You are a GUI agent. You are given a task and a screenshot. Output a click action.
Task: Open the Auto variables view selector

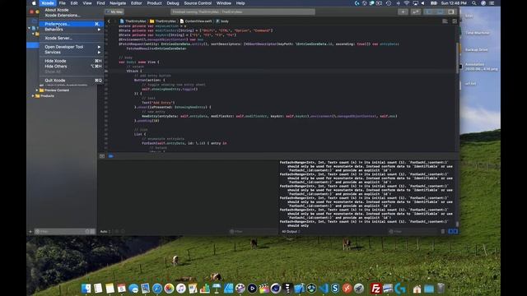tap(105, 232)
